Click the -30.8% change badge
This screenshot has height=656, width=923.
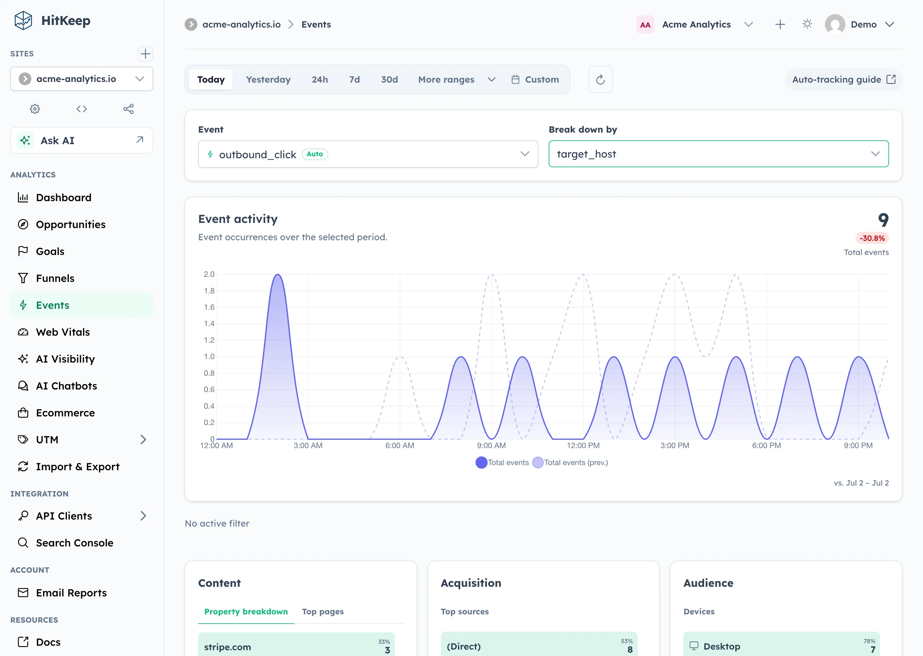(x=872, y=238)
